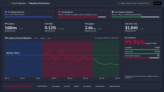164x92 pixels.
Task: Click the 'Baseline 0.46%' text
Action: coord(50,31)
